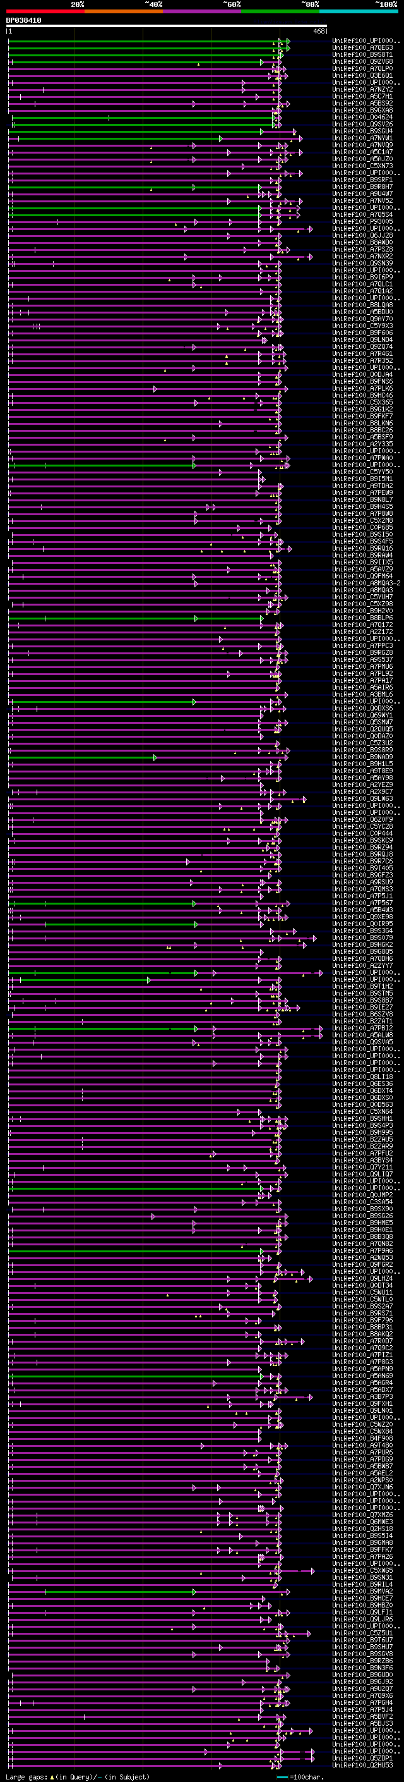Click hit label UniRef100_Q3E6Q1

coord(362,76)
